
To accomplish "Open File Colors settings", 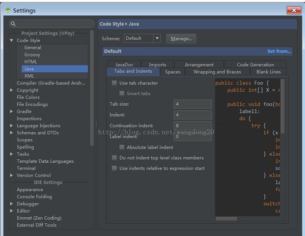I will click(x=28, y=97).
